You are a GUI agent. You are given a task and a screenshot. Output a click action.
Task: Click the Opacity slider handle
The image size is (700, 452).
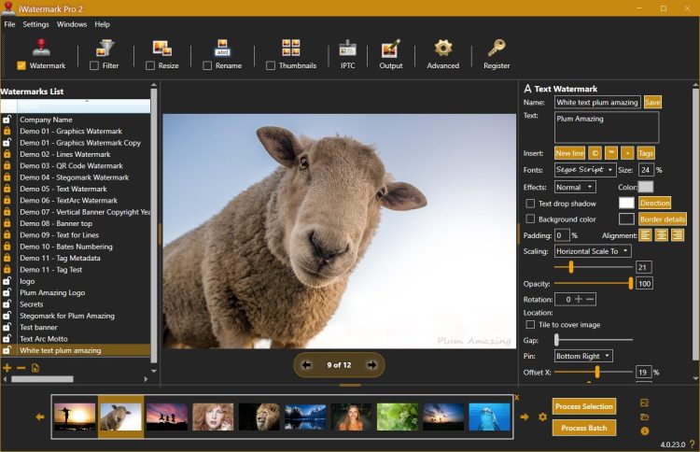(x=630, y=283)
